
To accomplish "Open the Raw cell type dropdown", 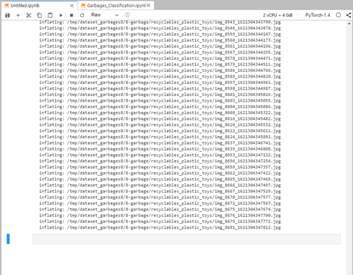I will [x=104, y=15].
